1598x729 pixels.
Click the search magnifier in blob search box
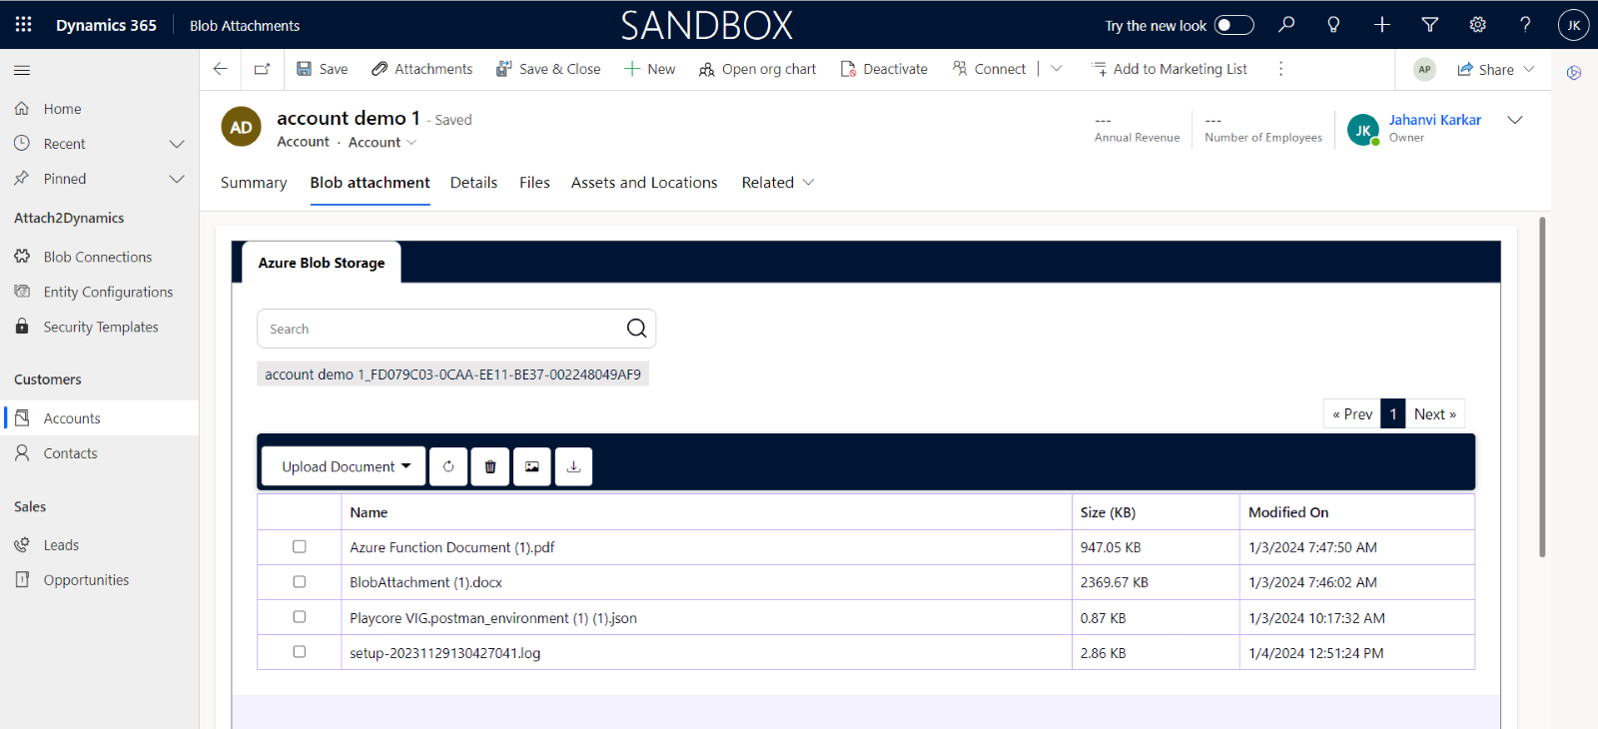(x=636, y=329)
